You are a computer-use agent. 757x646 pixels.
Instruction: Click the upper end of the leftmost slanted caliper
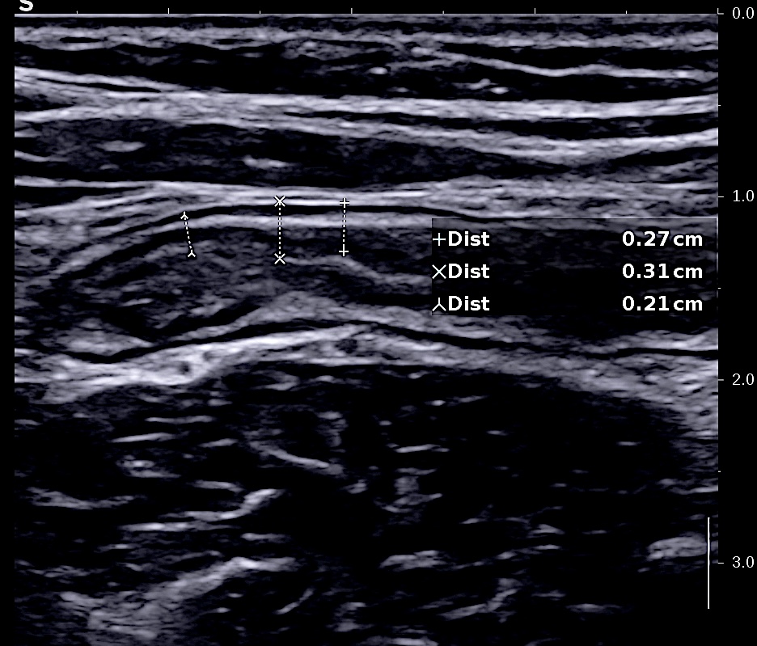[x=184, y=215]
